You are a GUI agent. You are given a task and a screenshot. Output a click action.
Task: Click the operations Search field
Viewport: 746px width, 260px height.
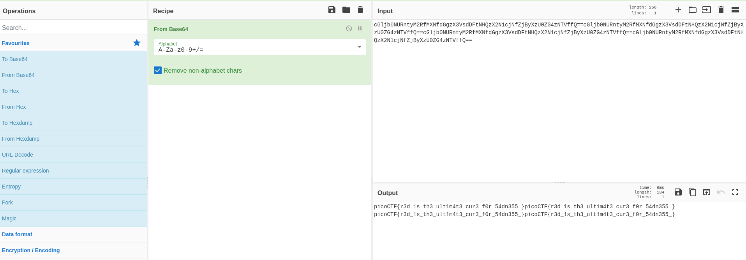tap(73, 28)
